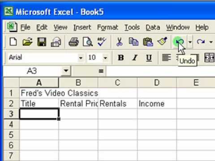Open the Data menu

tap(153, 27)
